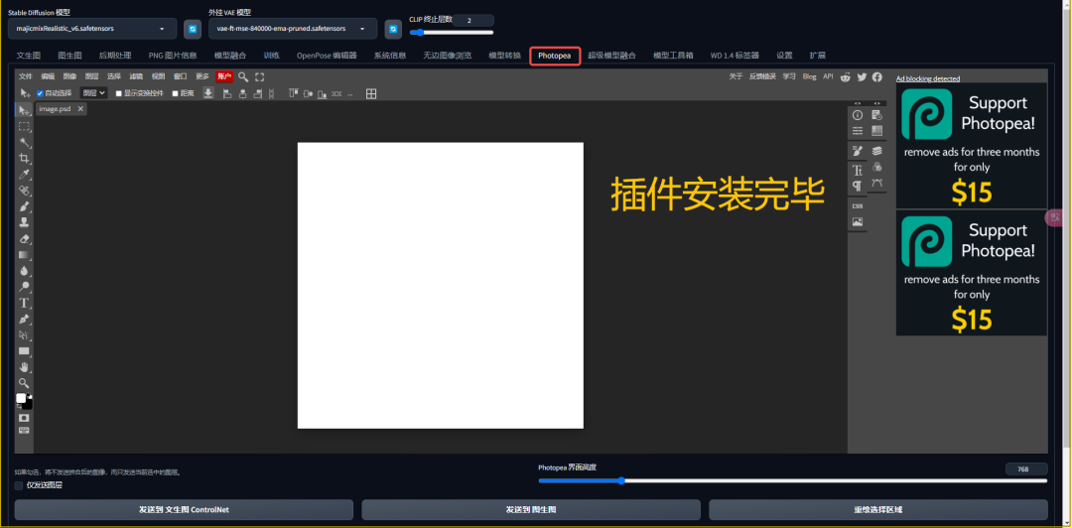Open the Brush panel icon
The width and height of the screenshot is (1072, 528).
click(858, 151)
